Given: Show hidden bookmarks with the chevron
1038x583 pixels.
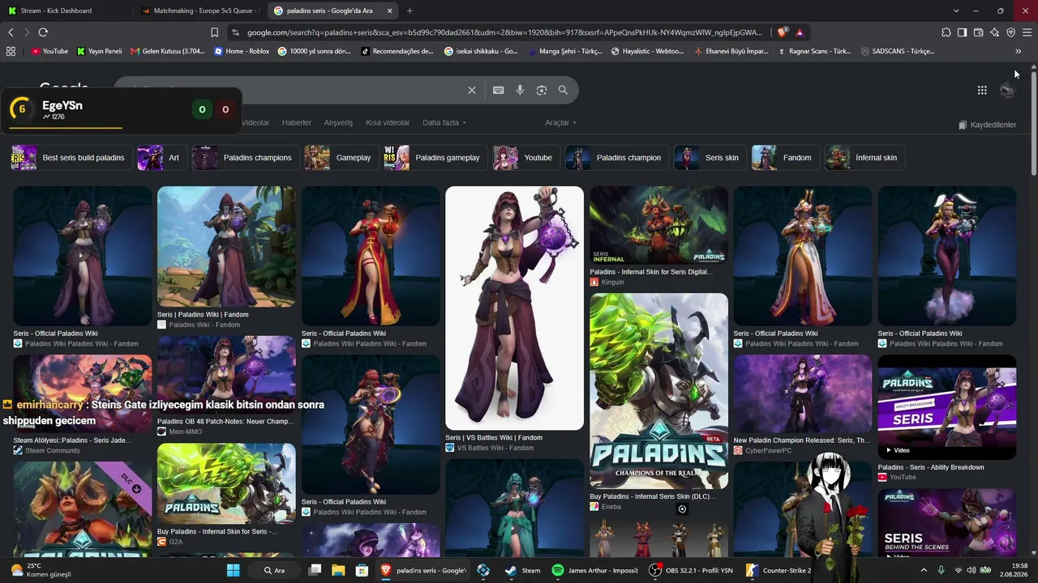Looking at the screenshot, I should 1018,51.
